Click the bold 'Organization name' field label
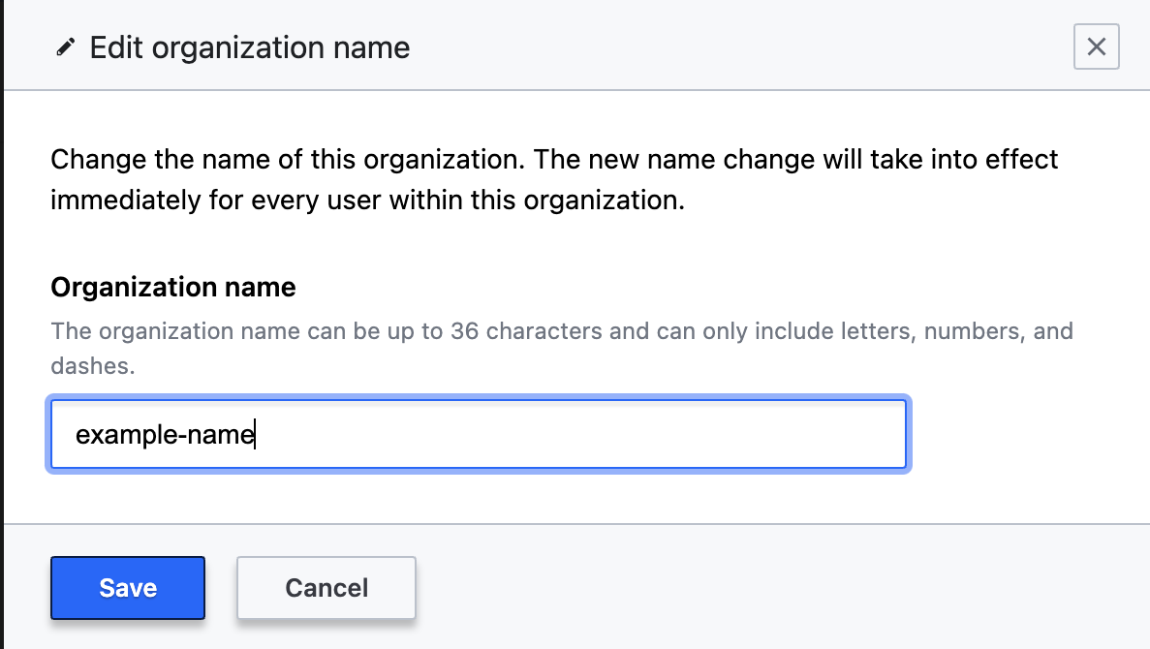Viewport: 1150px width, 649px height. (x=172, y=287)
